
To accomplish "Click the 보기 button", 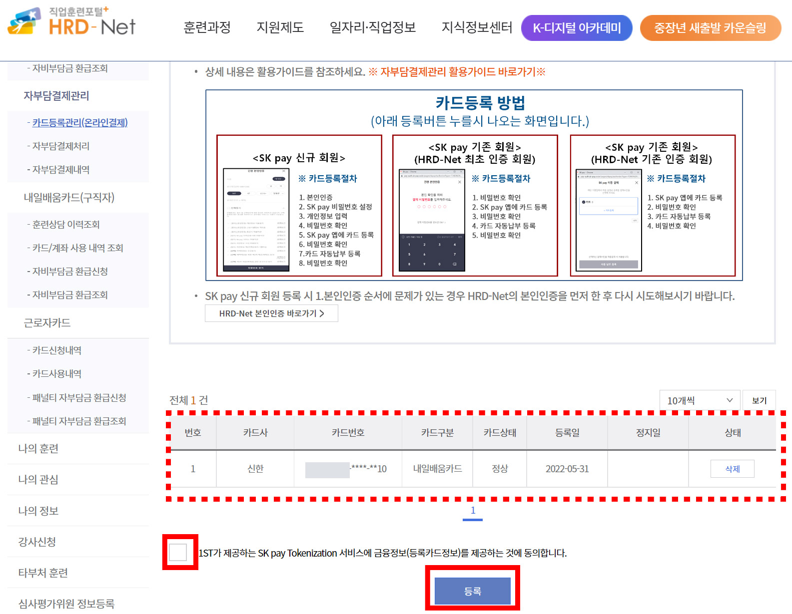I will [x=759, y=400].
